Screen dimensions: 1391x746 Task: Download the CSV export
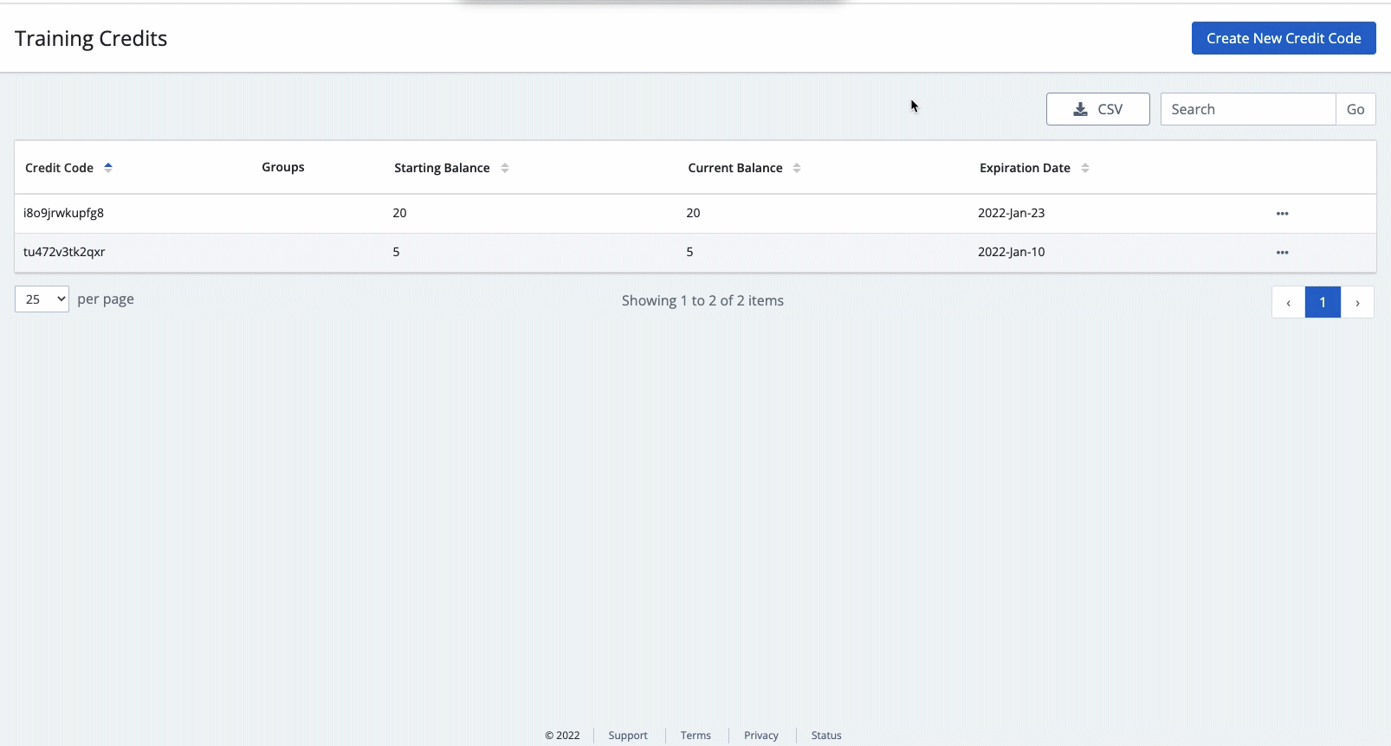pos(1097,109)
